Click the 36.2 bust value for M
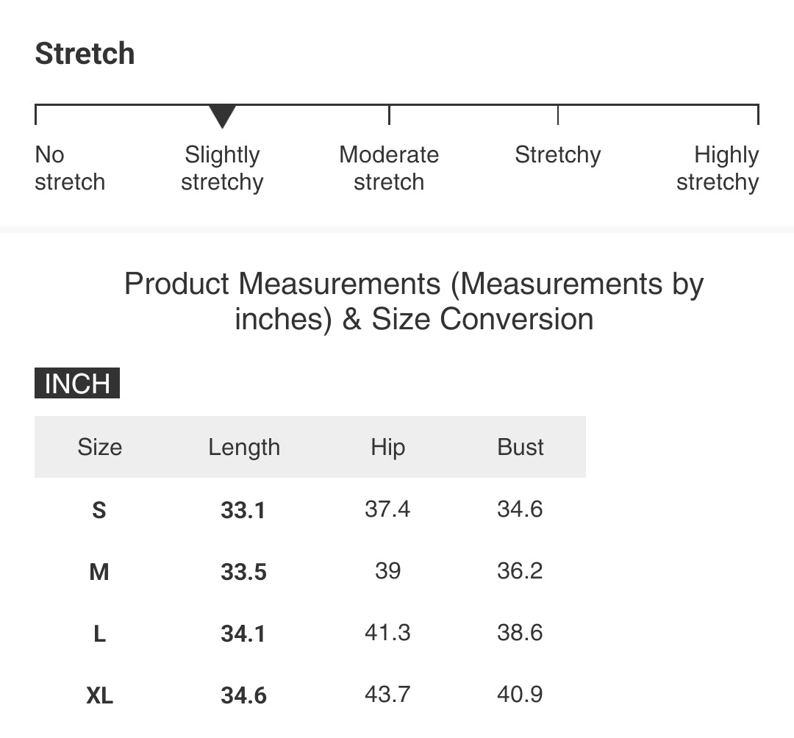794x738 pixels. click(520, 571)
